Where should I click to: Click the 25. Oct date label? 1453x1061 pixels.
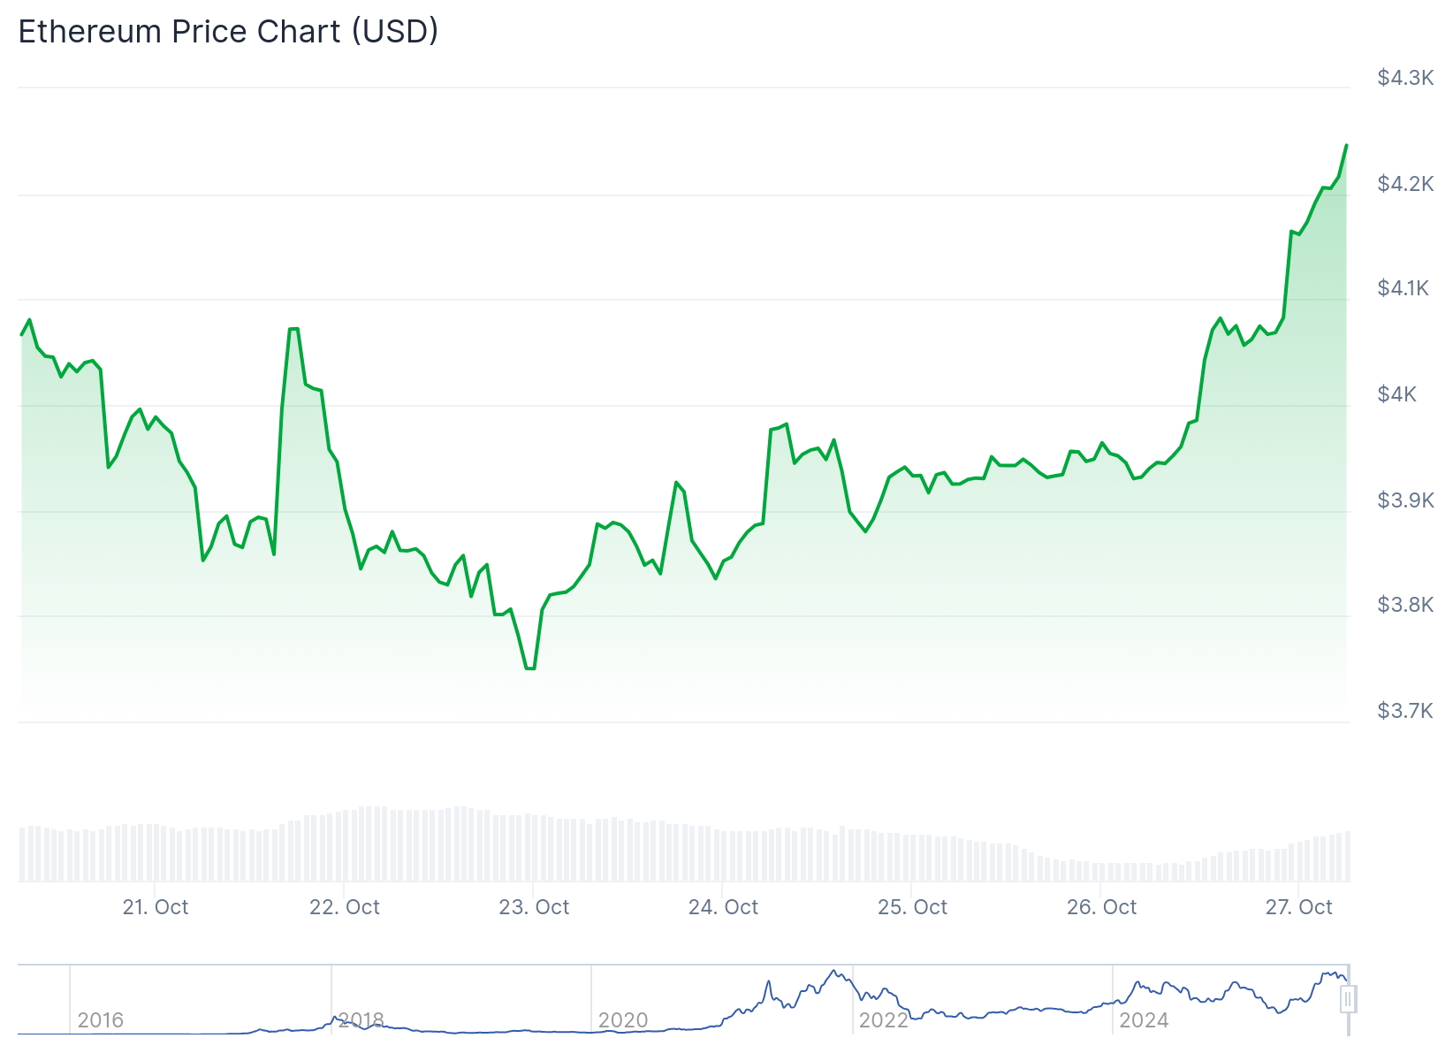(912, 907)
